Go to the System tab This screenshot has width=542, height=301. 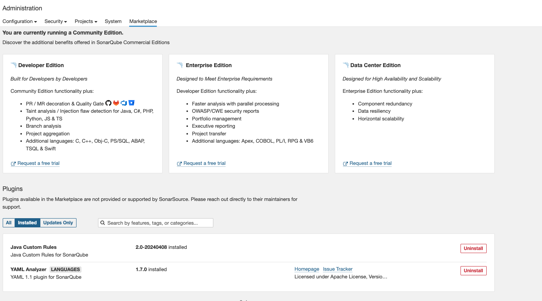pyautogui.click(x=113, y=21)
